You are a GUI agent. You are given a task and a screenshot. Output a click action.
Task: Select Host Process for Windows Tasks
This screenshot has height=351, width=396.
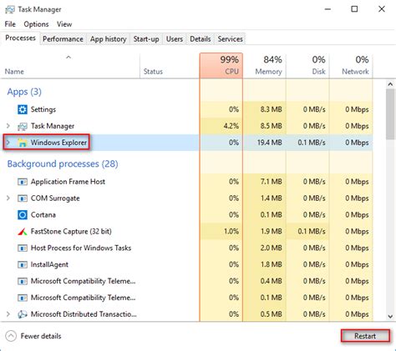(x=186, y=248)
